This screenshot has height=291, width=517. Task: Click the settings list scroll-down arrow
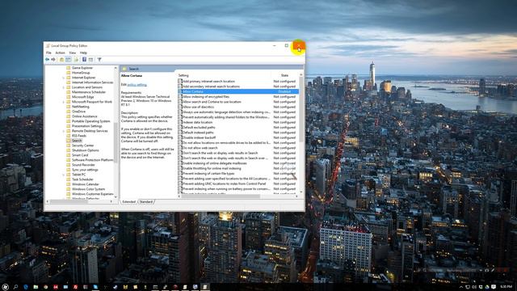point(301,192)
